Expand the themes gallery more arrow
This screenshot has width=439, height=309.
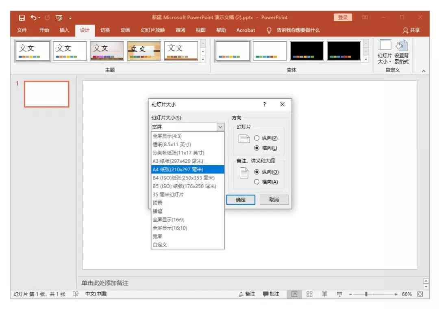click(x=203, y=59)
